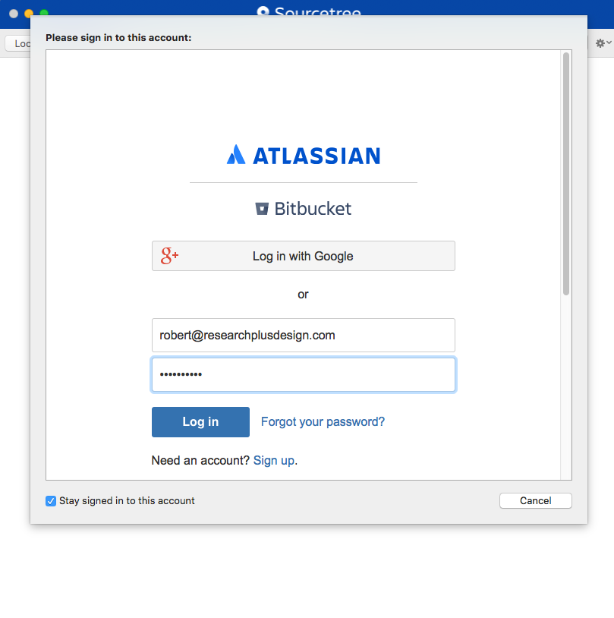This screenshot has width=614, height=618.
Task: Focus the password field
Action: [304, 374]
